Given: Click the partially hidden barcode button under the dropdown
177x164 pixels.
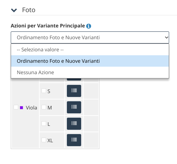Looking at the screenshot, I should (74, 80).
